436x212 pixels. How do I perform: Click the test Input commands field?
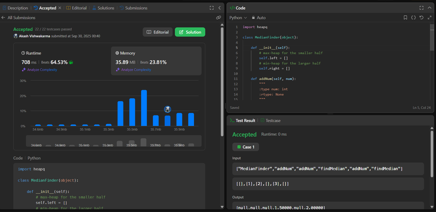click(x=328, y=169)
